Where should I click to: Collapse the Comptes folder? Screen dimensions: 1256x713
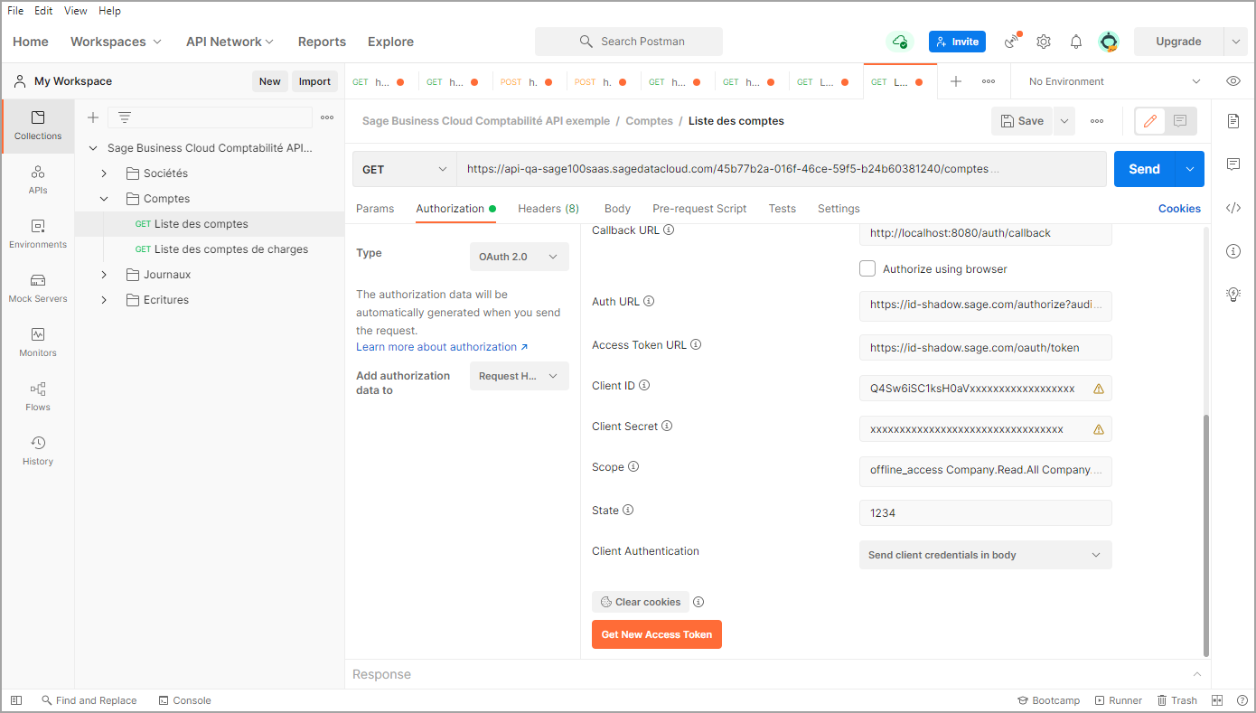pos(104,199)
